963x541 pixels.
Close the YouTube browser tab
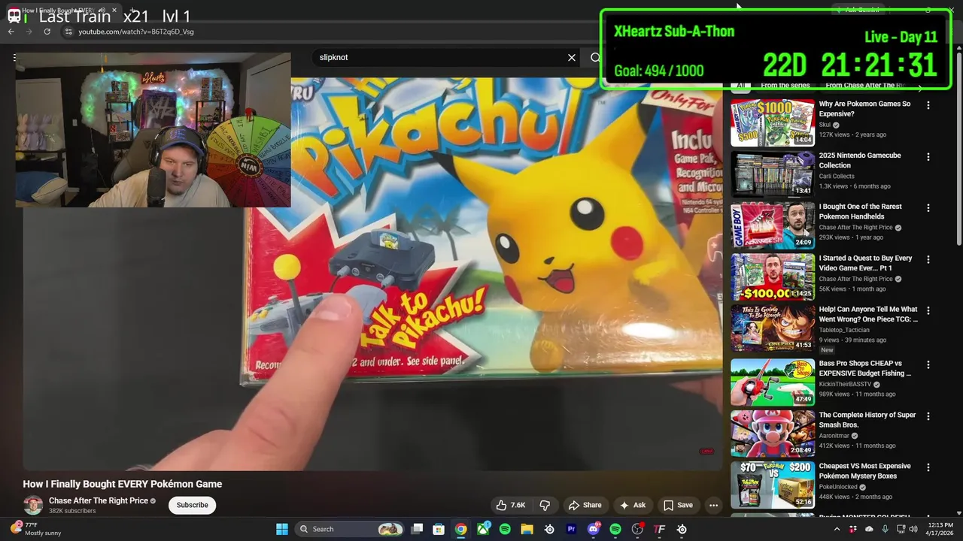[x=114, y=11]
